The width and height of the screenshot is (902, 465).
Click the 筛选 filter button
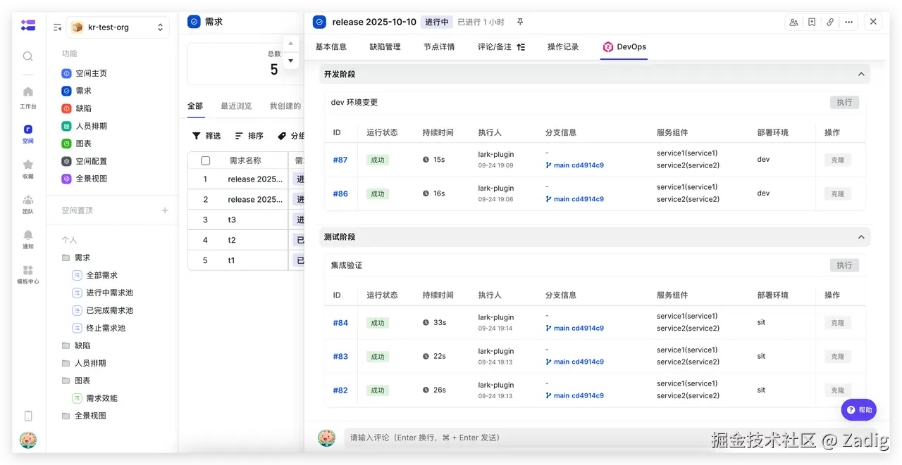click(x=206, y=136)
